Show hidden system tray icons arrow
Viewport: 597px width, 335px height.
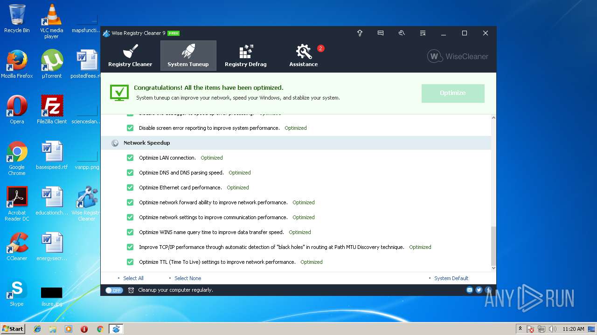[520, 329]
